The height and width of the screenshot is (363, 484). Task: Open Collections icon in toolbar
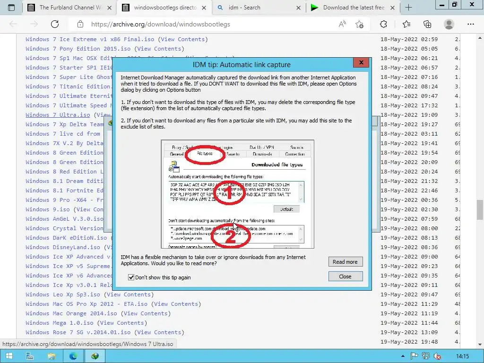coord(427,24)
